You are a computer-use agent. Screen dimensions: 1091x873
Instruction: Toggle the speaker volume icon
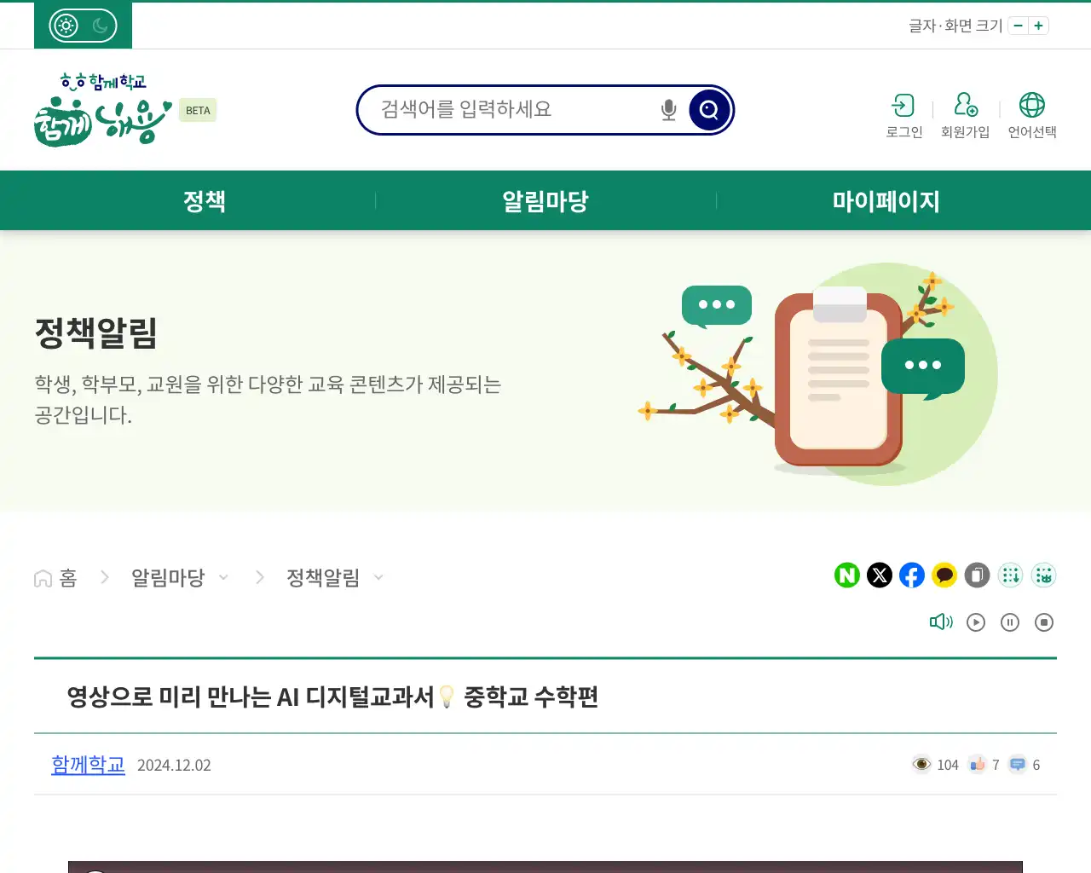pos(941,622)
